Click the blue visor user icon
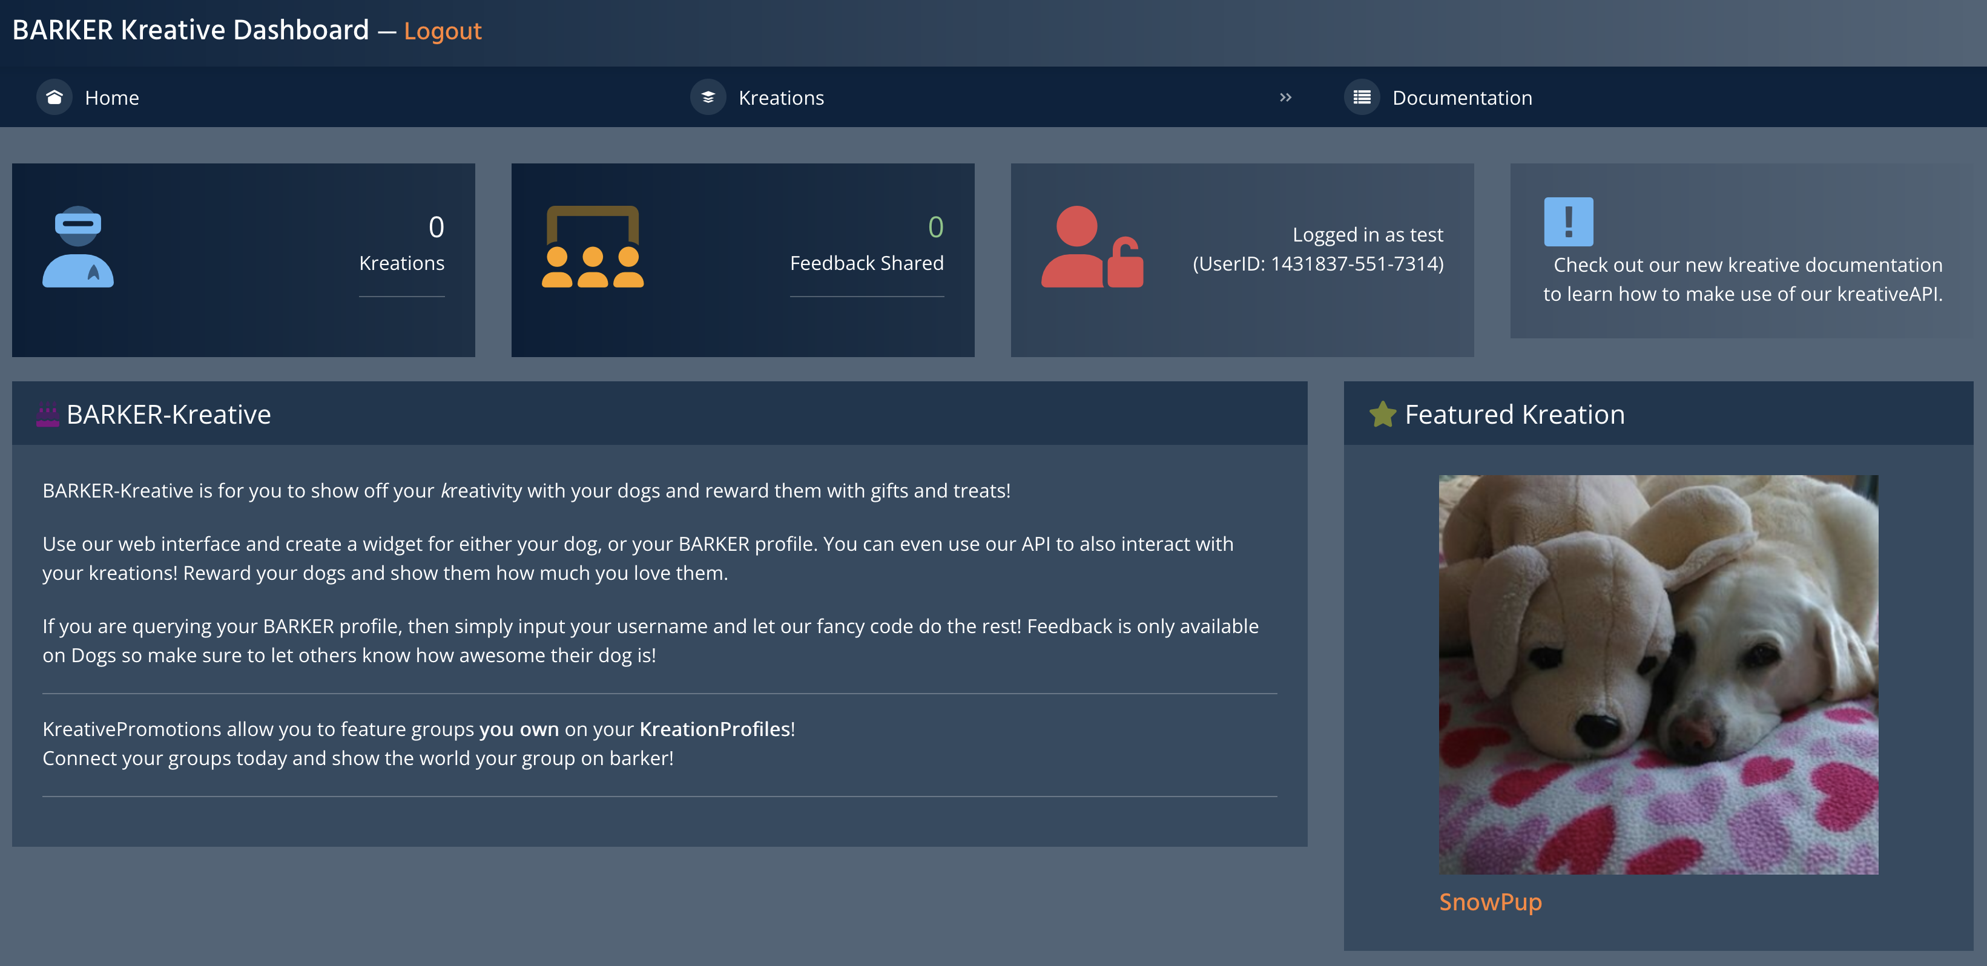The height and width of the screenshot is (966, 1987). click(78, 247)
